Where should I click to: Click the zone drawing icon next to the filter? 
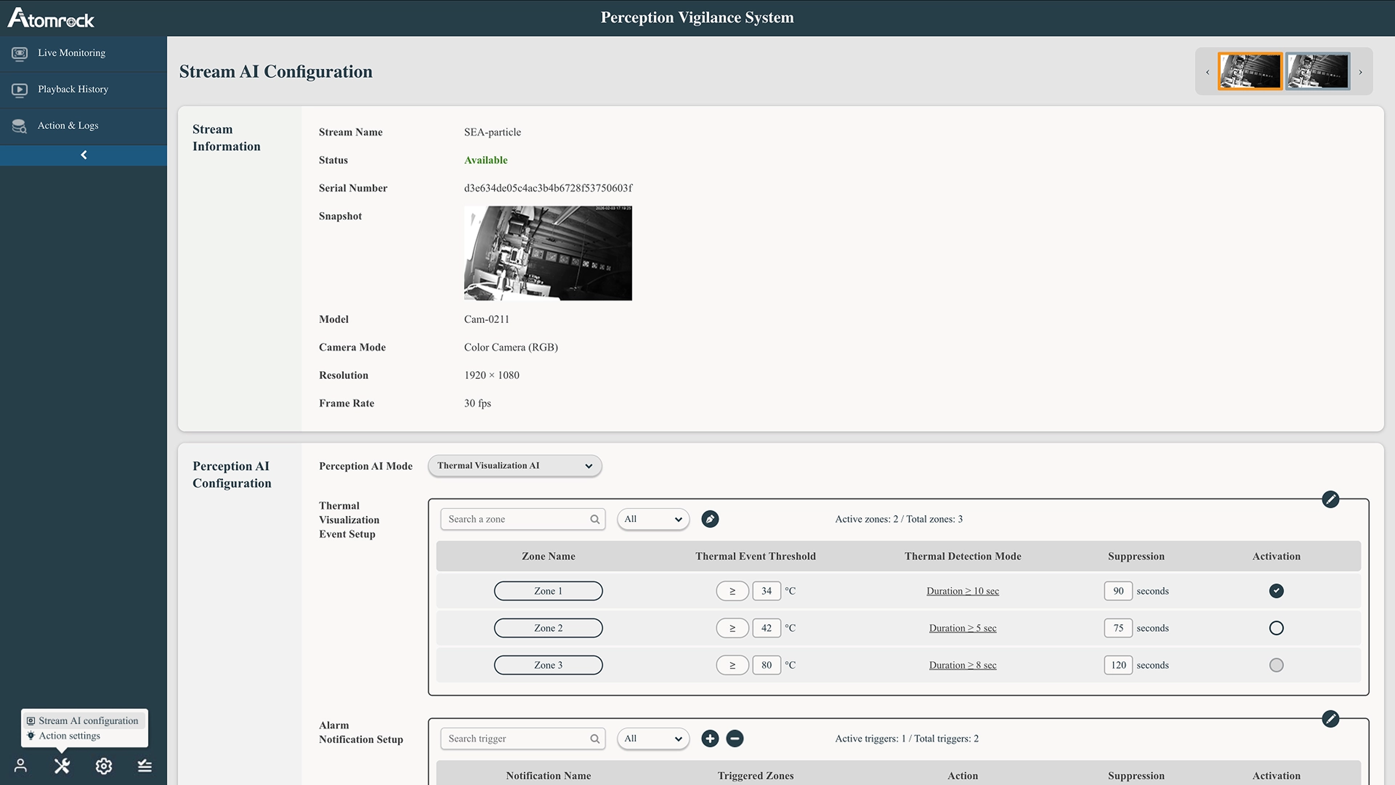709,519
